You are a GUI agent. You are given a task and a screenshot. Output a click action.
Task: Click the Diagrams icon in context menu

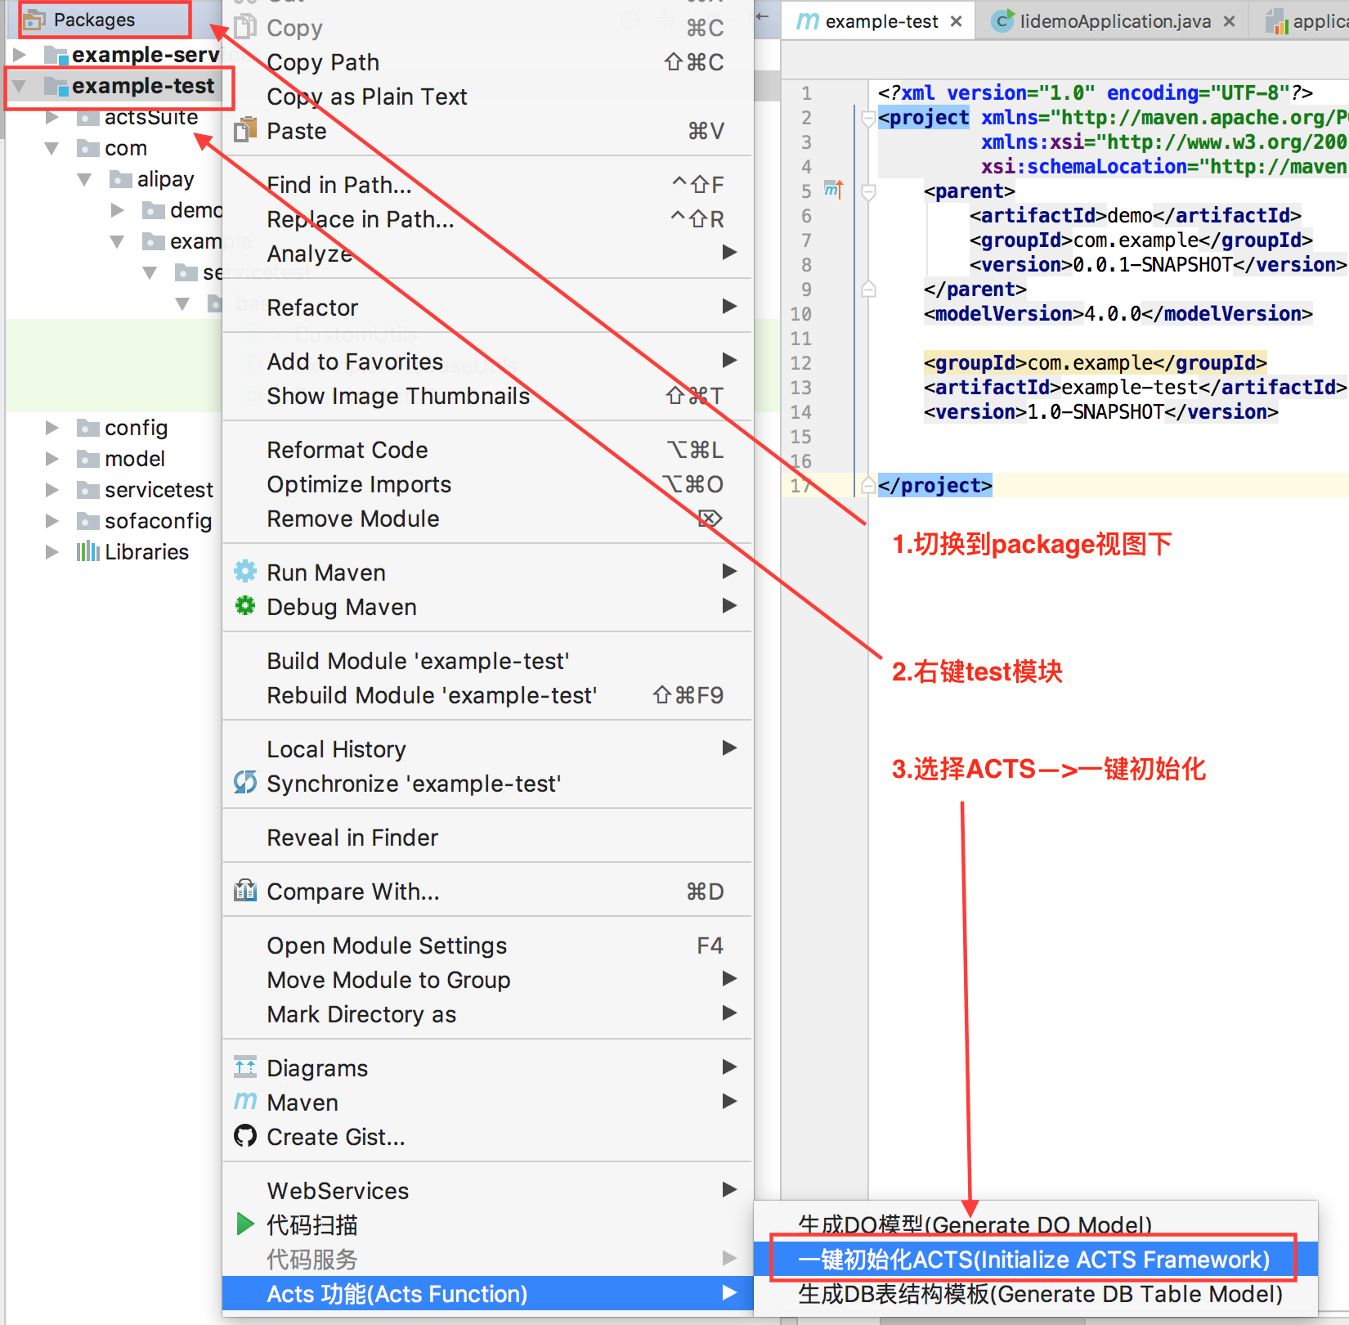244,1067
